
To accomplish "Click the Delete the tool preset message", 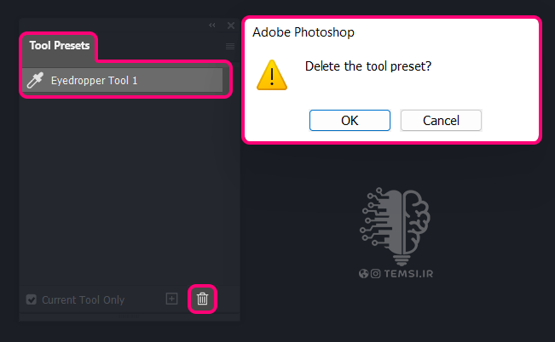I will tap(368, 66).
